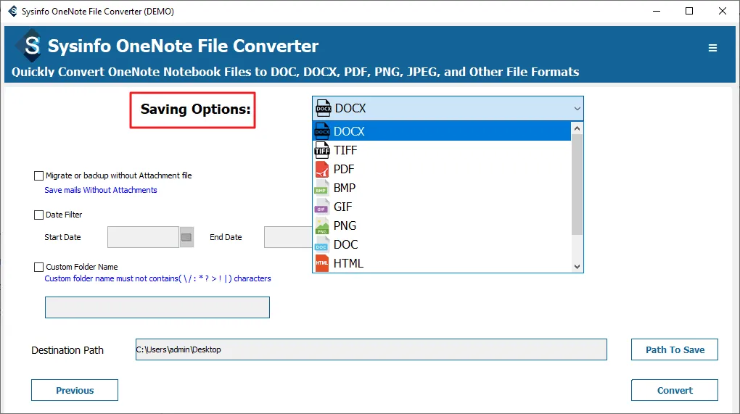Click Save mails Without Attachments text
This screenshot has height=414, width=740.
[x=101, y=190]
